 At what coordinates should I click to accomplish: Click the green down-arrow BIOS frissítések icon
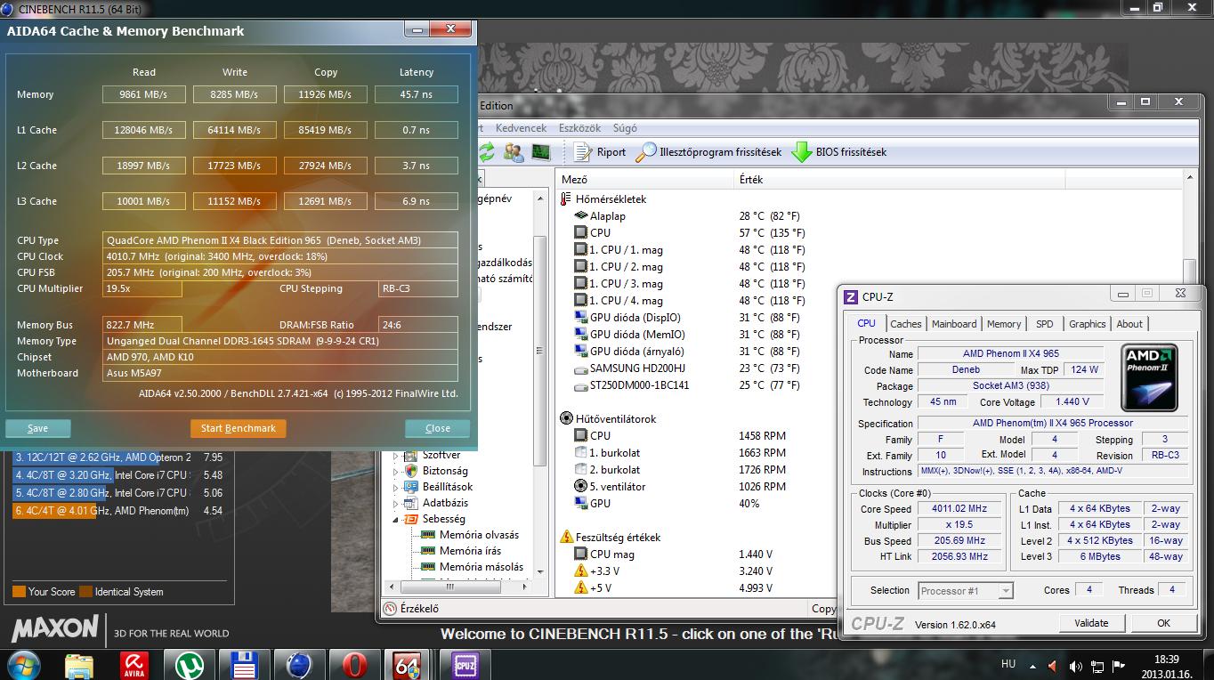pyautogui.click(x=801, y=152)
